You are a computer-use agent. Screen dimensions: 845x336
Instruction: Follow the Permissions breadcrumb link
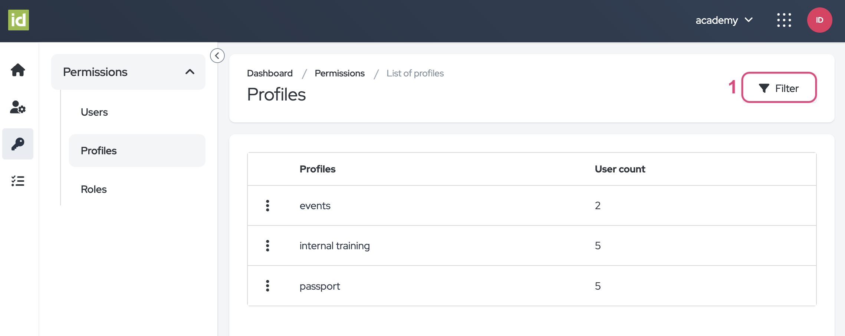(x=339, y=73)
